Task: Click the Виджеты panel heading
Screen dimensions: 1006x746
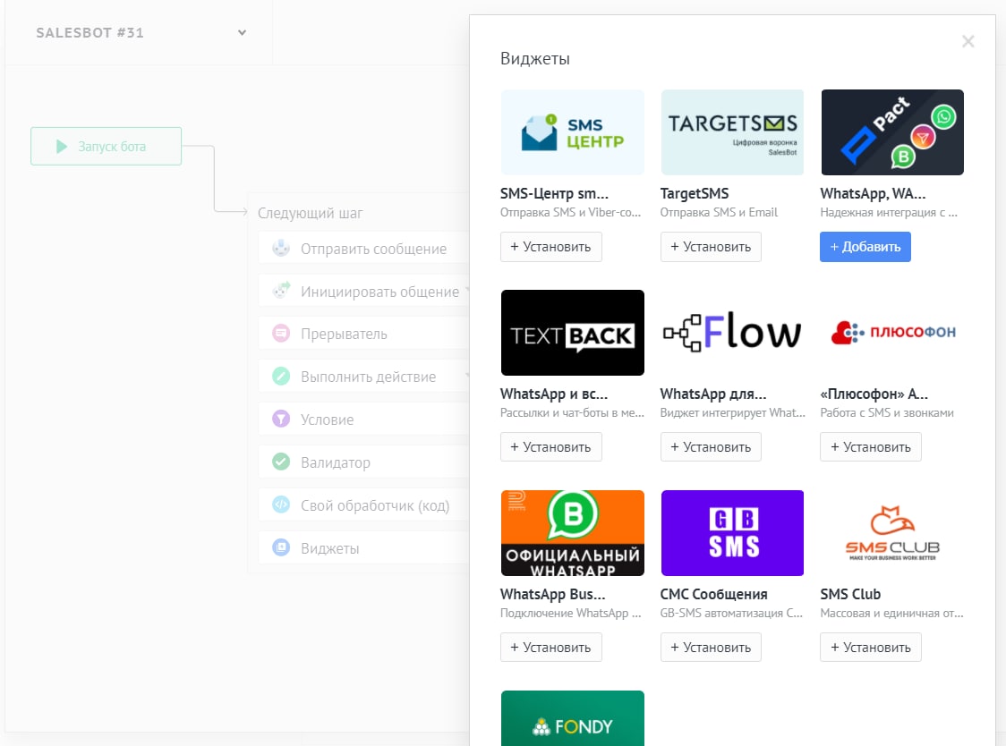Action: (535, 59)
